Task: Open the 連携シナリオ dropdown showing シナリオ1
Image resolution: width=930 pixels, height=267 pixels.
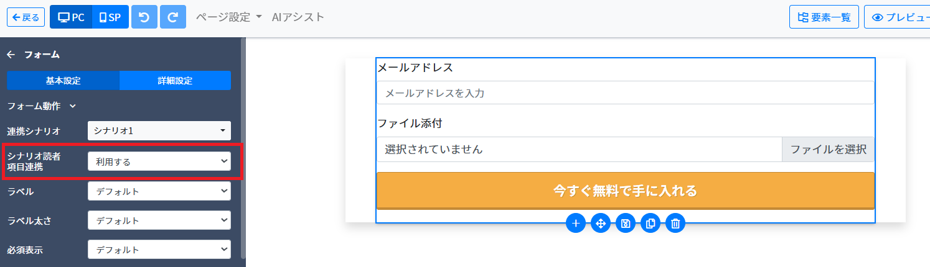Action: tap(159, 130)
